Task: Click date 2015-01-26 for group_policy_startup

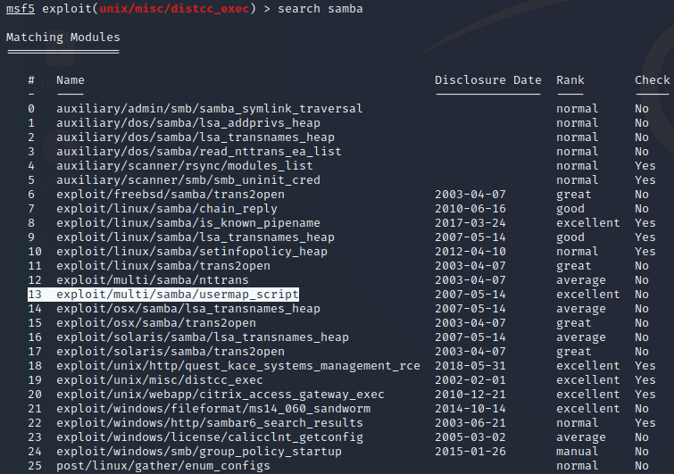Action: click(470, 451)
